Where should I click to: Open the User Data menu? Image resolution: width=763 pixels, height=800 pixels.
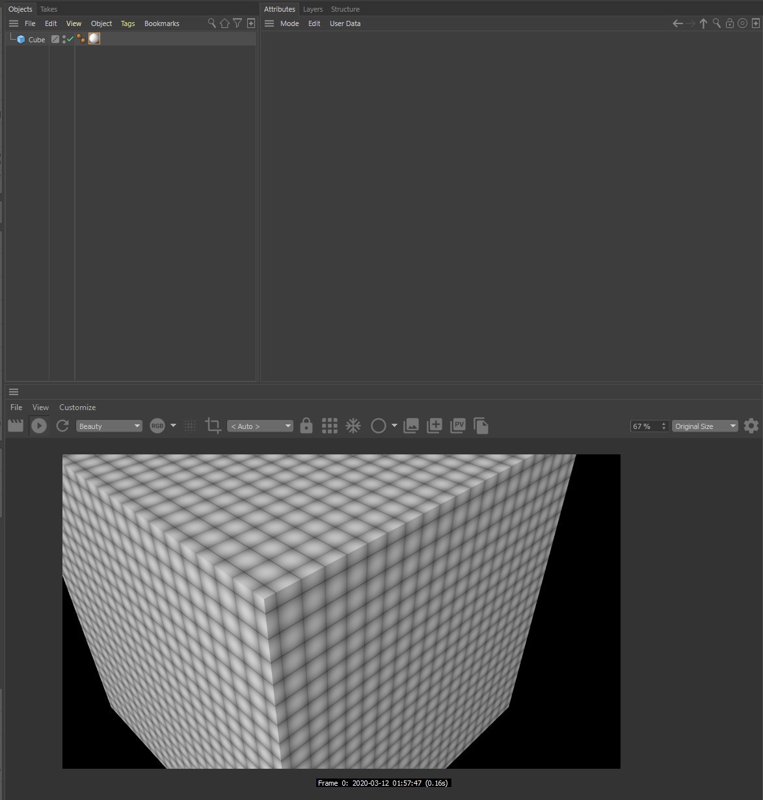coord(345,23)
